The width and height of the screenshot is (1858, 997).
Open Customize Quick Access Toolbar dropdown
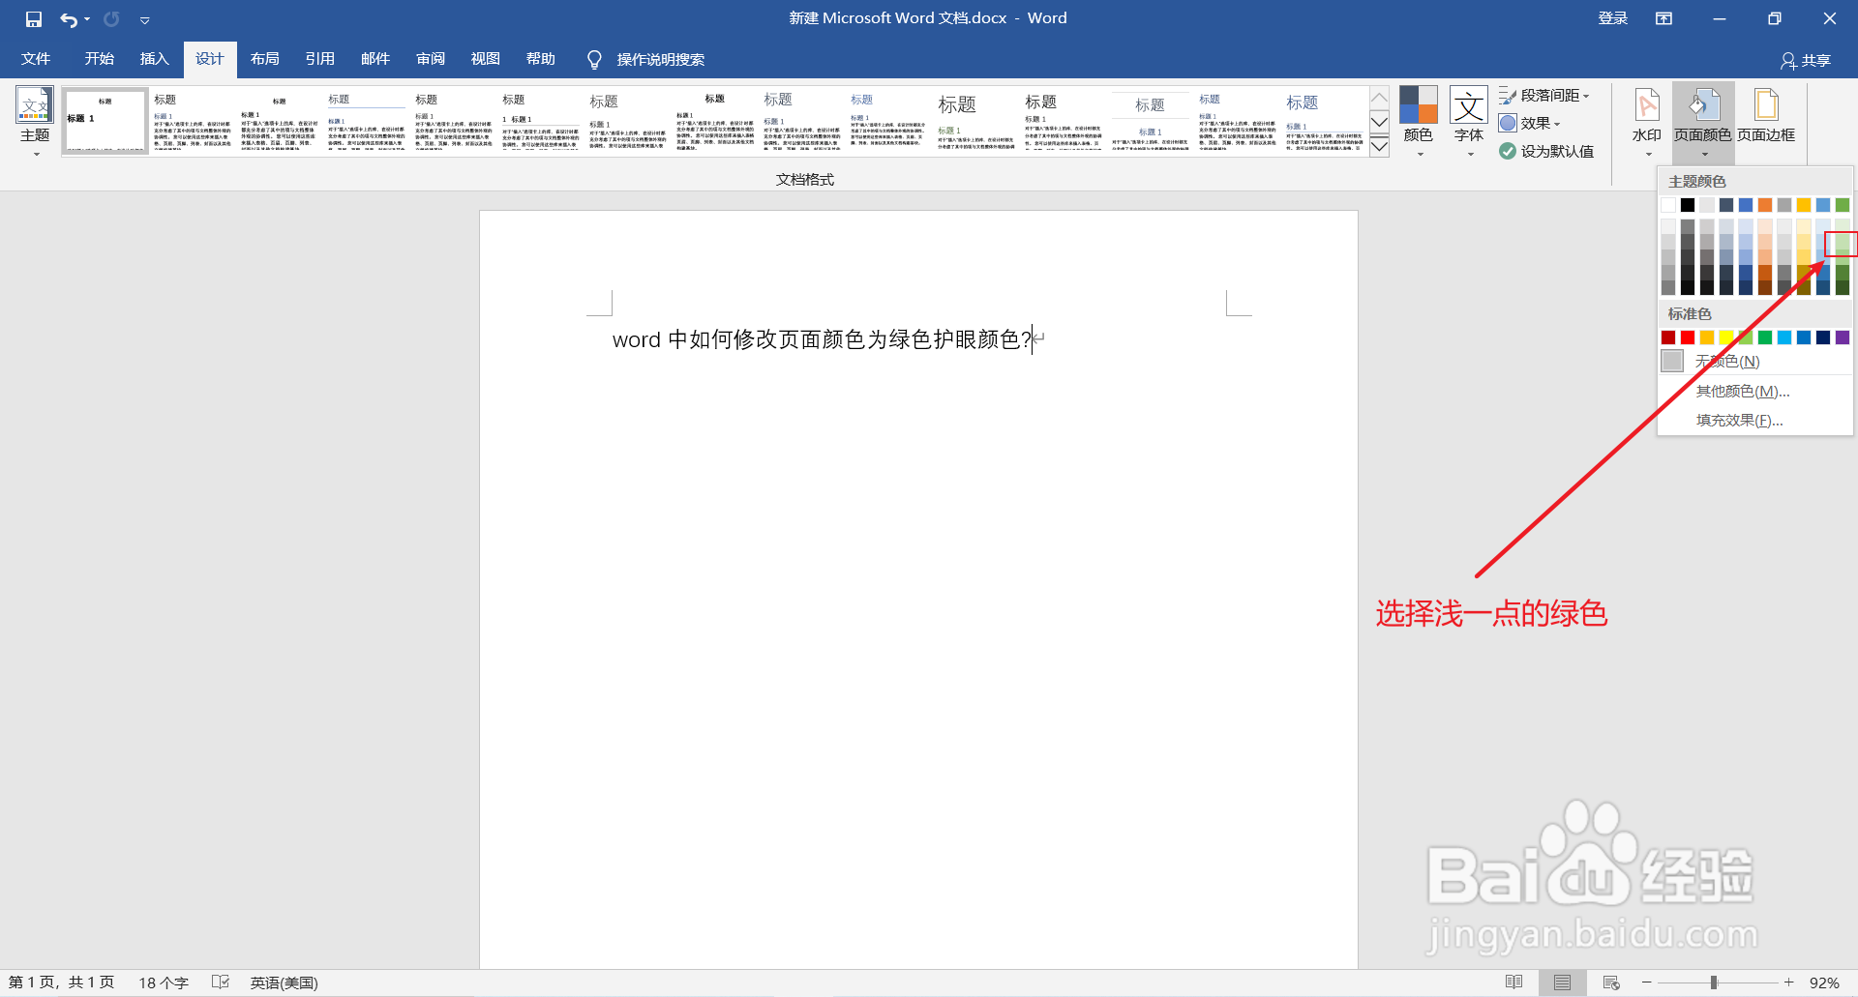(x=144, y=19)
